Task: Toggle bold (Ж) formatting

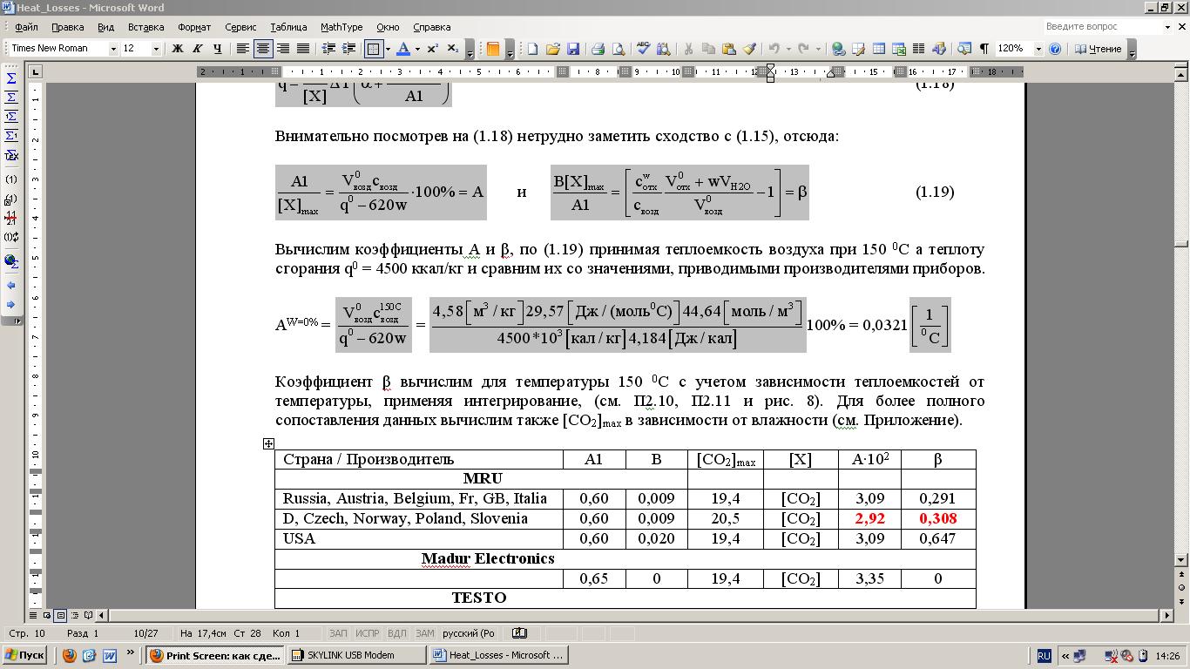Action: click(x=178, y=49)
